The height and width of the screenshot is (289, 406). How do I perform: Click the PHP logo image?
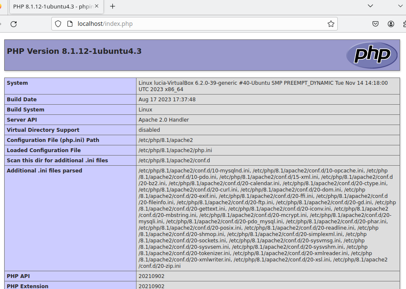pyautogui.click(x=372, y=55)
